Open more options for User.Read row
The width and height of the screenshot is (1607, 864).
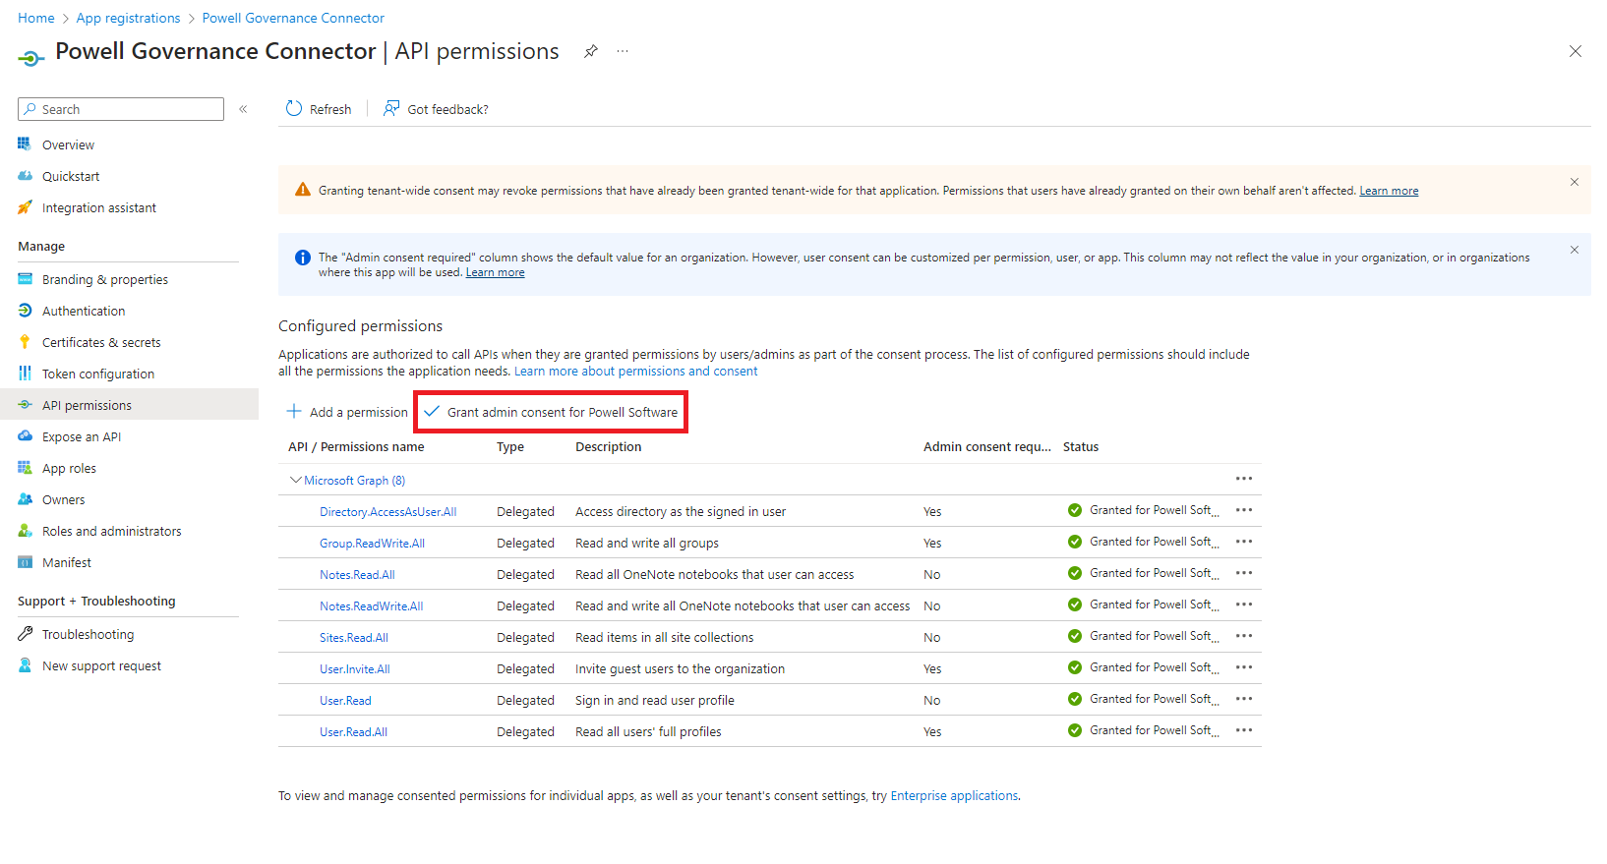pyautogui.click(x=1244, y=699)
